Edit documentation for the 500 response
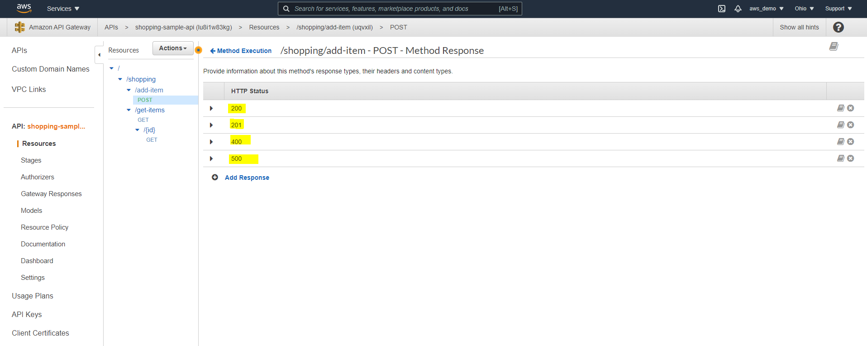 841,158
